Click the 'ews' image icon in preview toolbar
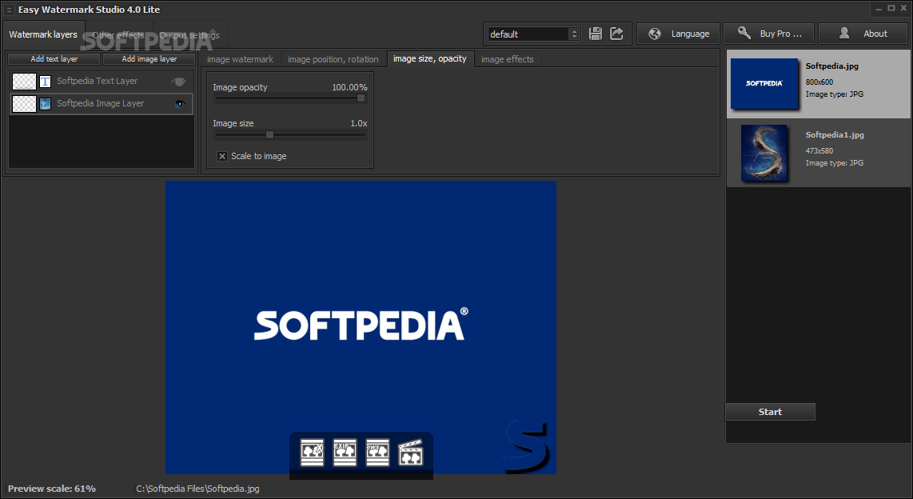 (x=377, y=453)
